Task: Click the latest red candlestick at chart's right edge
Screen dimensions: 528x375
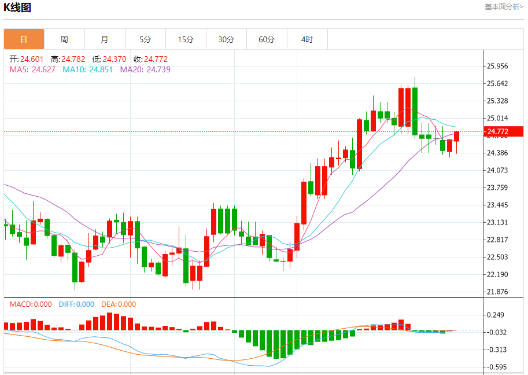Action: tap(457, 137)
